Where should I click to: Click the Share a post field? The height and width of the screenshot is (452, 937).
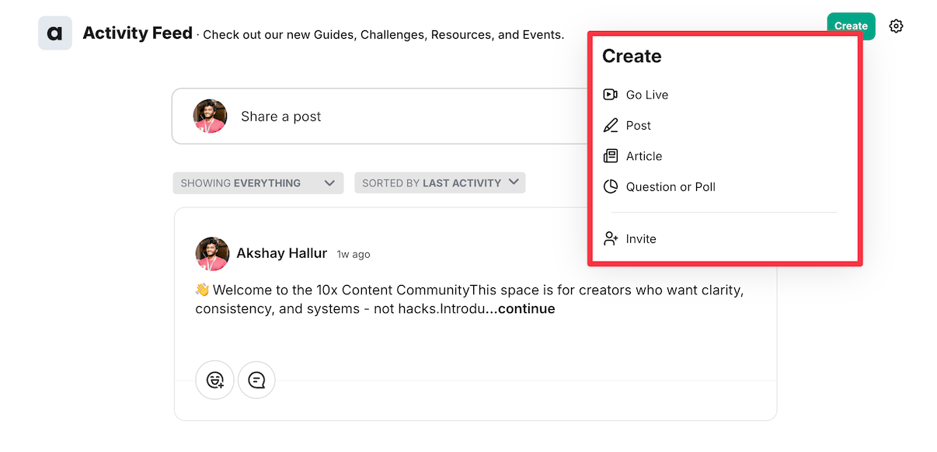click(373, 116)
